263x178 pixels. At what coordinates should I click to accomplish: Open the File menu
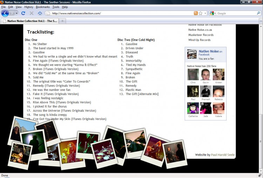[4, 7]
